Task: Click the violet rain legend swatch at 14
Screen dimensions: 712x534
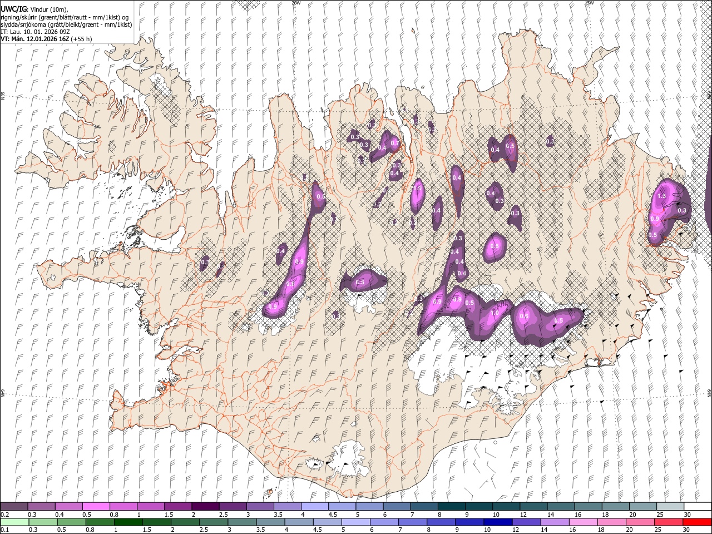Action: [x=554, y=522]
